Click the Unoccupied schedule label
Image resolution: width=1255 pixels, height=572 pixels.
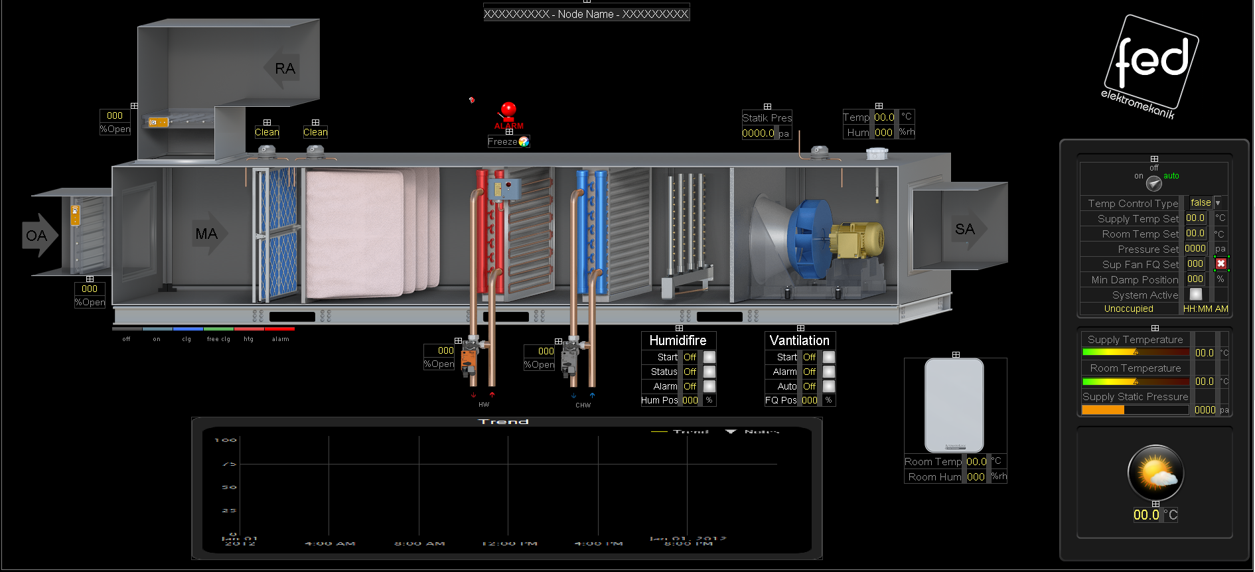tap(1128, 309)
